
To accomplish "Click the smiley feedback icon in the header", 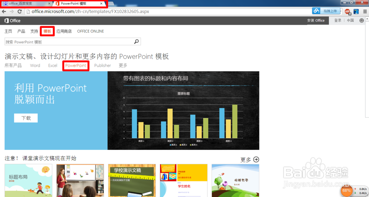I will pos(362,21).
